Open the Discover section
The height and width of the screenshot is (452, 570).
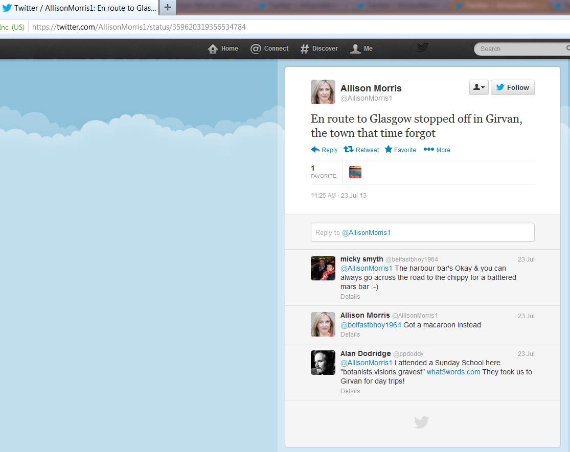[x=319, y=49]
